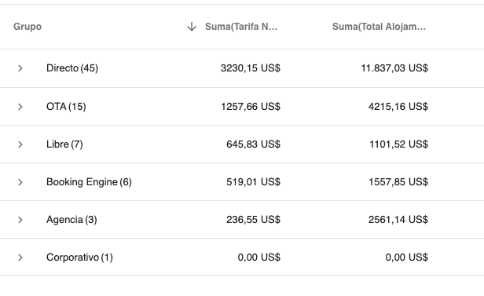Click the 2561,14 US$ Agencia total cell
Viewport: 484px width, 296px height.
pyautogui.click(x=398, y=220)
